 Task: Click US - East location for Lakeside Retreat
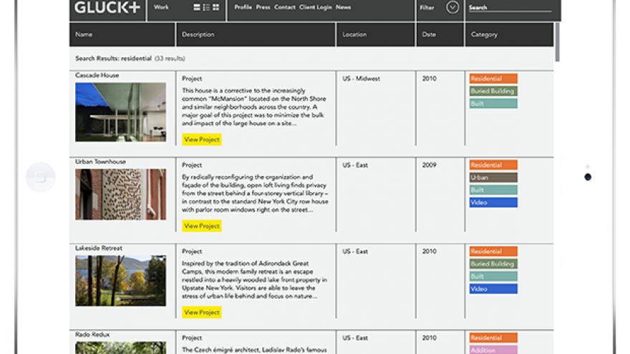[x=355, y=251]
